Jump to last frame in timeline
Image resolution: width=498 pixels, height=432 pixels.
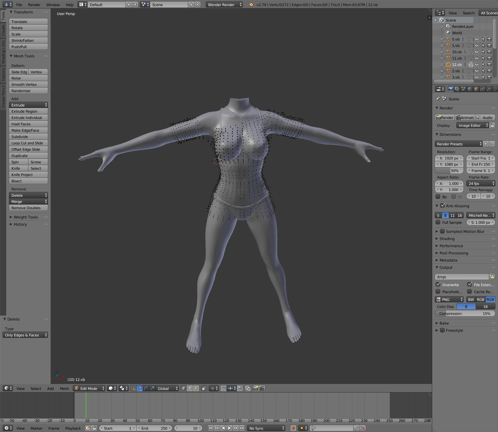coord(242,428)
